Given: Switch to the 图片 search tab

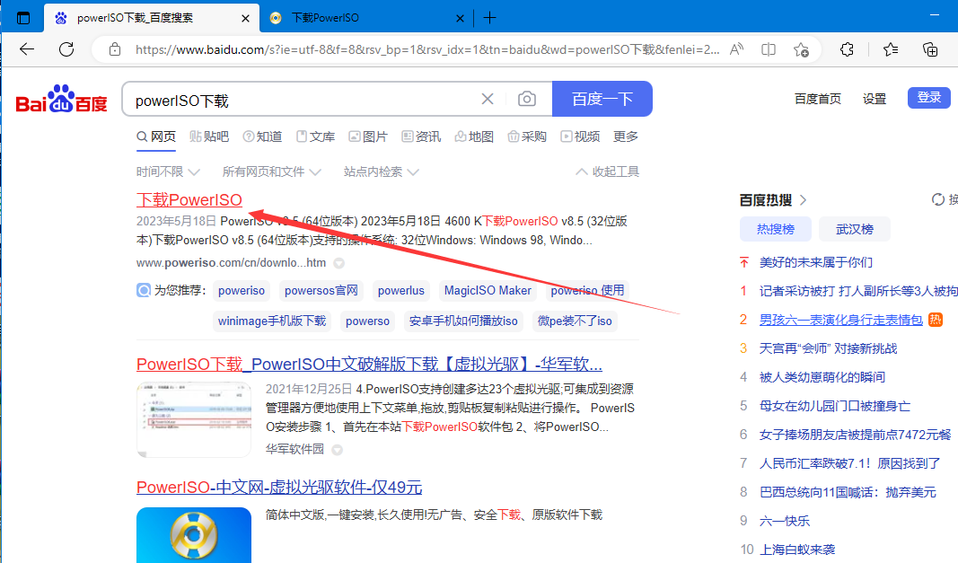Looking at the screenshot, I should click(368, 136).
